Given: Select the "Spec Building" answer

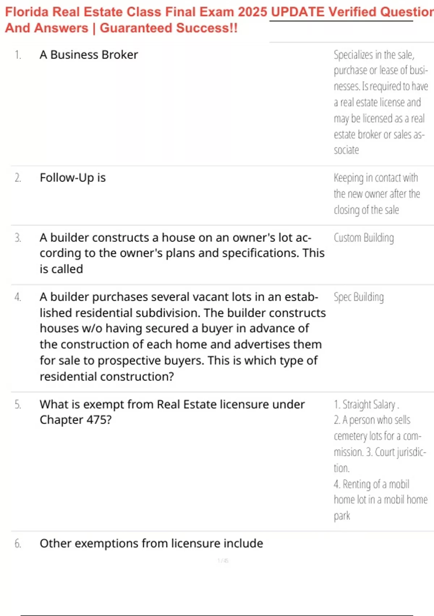Looking at the screenshot, I should (359, 297).
